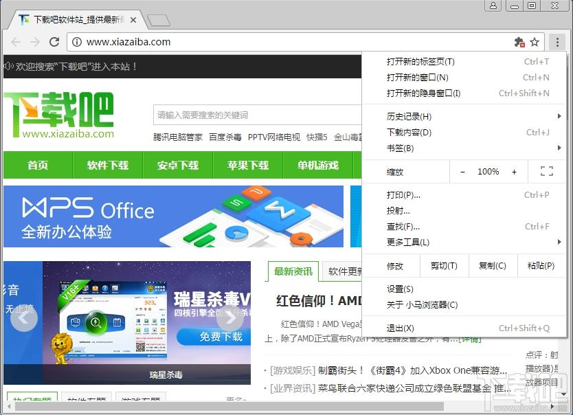Choose 退出(X) to quit browser
573x415 pixels.
point(464,328)
